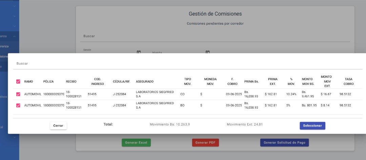Uncheck the row with 5% movement
This screenshot has width=366, height=160.
pos(18,106)
